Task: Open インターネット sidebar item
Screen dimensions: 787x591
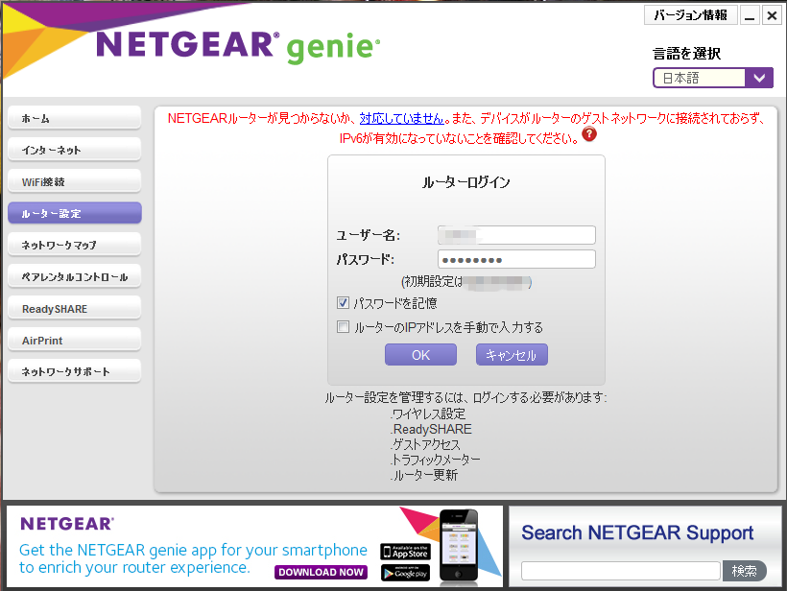Action: (x=75, y=150)
